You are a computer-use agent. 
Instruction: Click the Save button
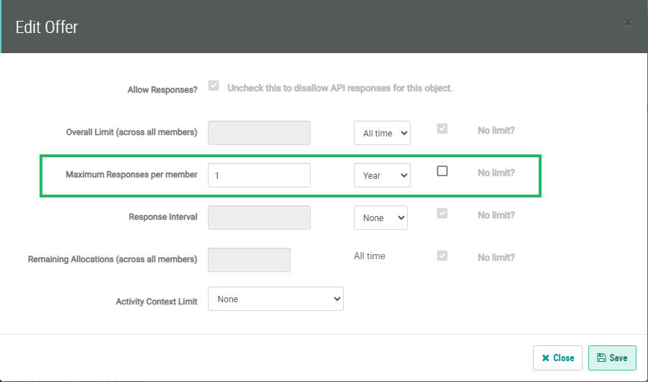[612, 358]
